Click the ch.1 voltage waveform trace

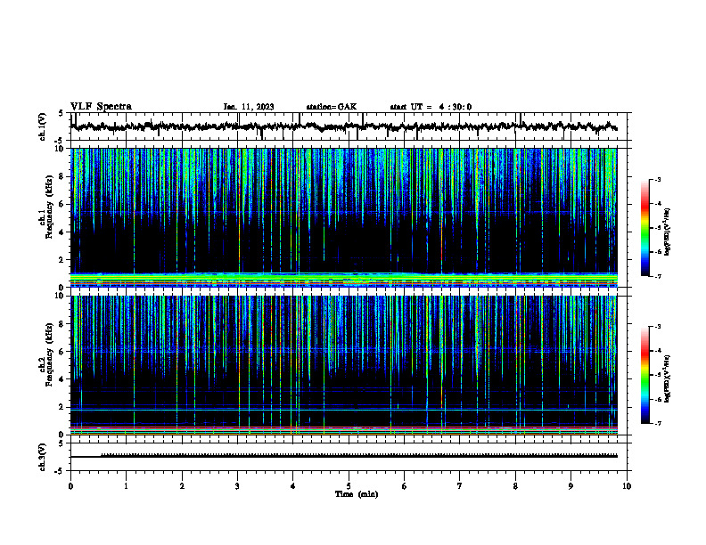click(x=343, y=126)
